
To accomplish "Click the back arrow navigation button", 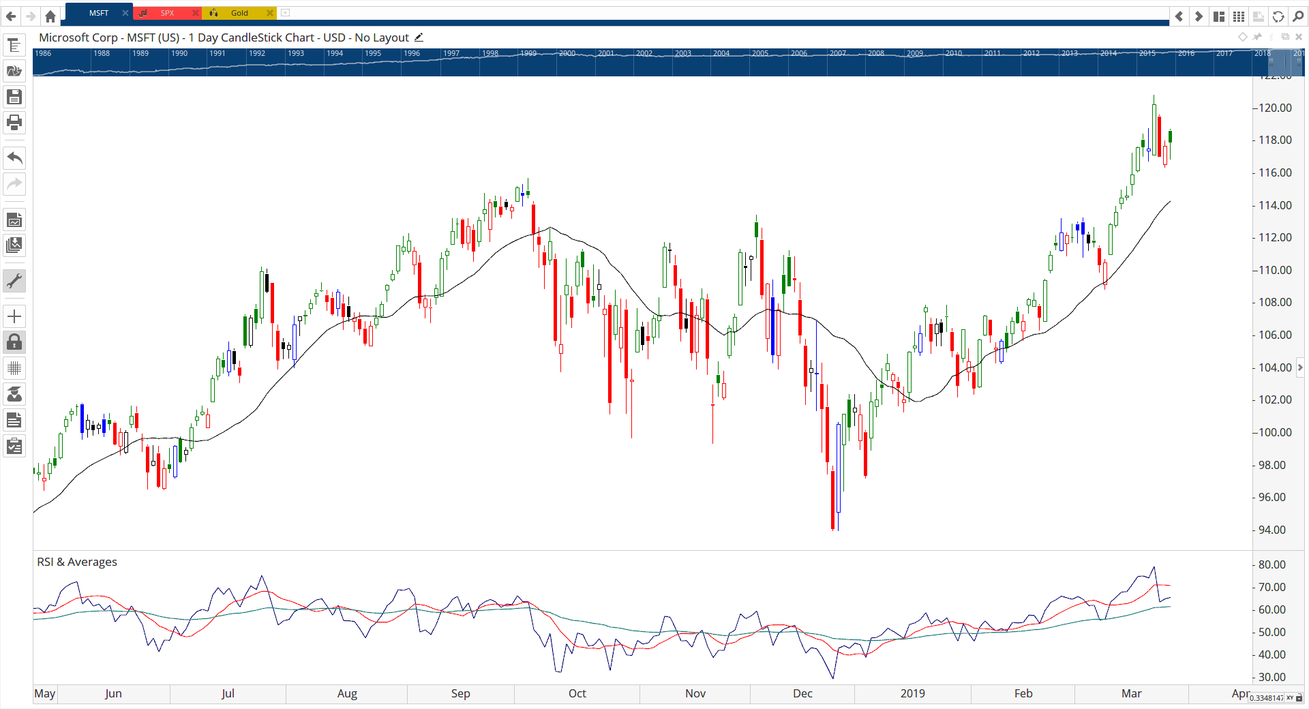I will 11,16.
